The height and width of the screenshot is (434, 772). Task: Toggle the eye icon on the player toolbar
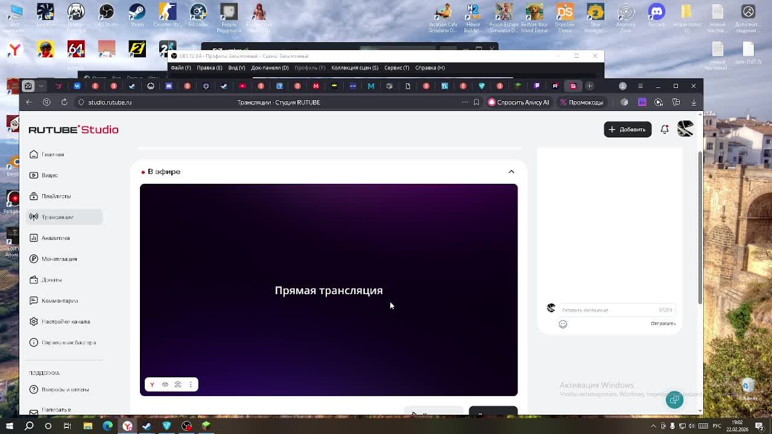click(x=165, y=385)
